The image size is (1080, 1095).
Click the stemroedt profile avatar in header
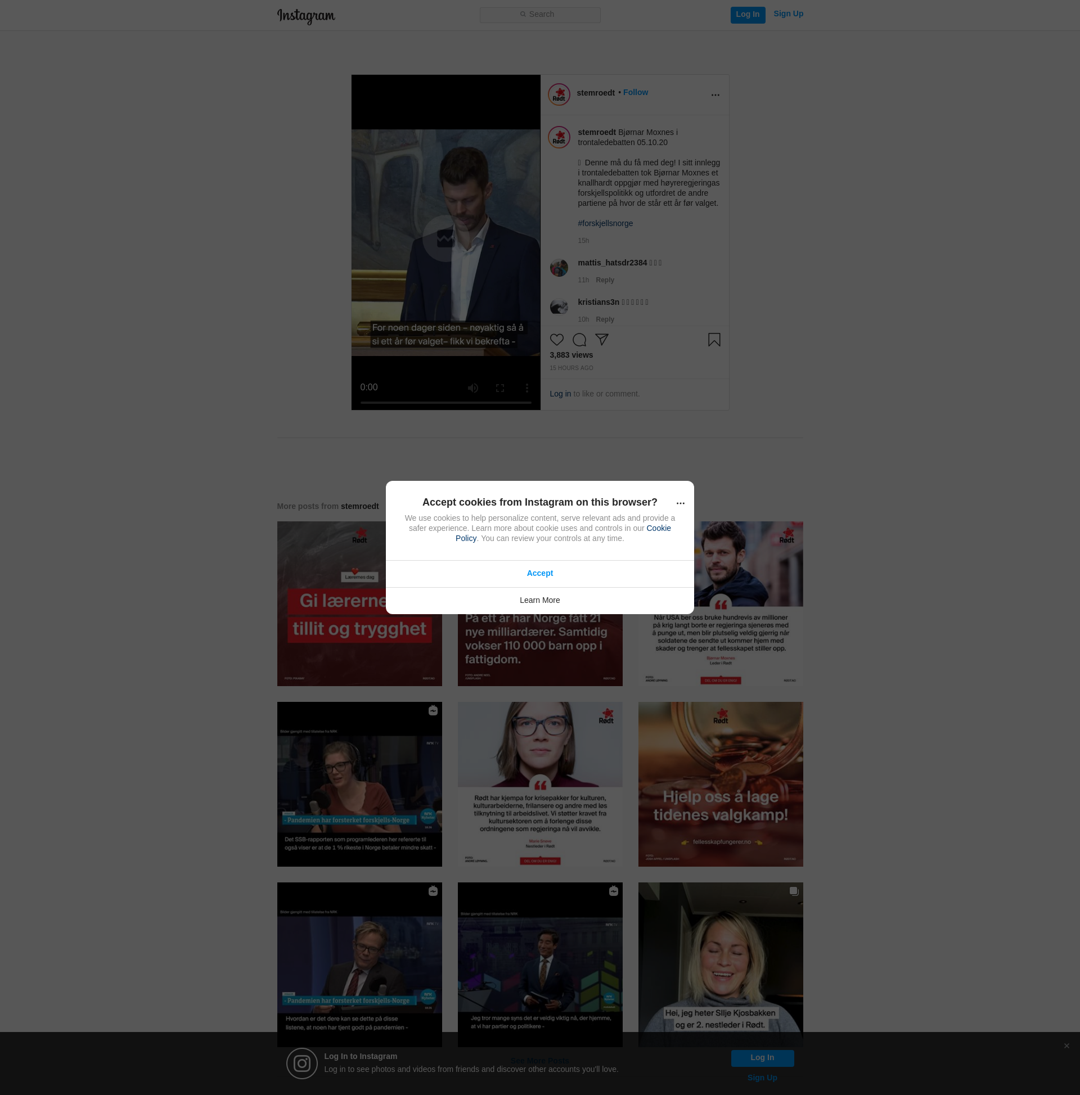[559, 94]
